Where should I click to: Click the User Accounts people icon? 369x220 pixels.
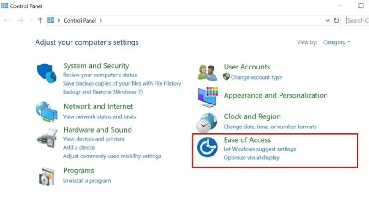[x=208, y=72]
